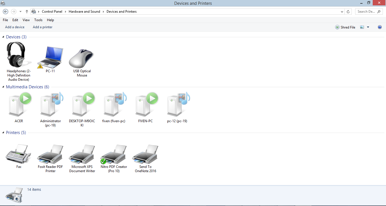386x206 pixels.
Task: Click the Devices (3) group heading
Action: coord(16,37)
